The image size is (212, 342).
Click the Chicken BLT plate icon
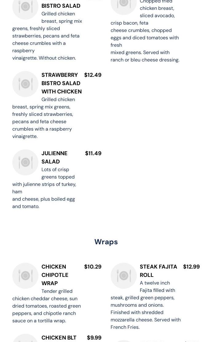(25, 338)
